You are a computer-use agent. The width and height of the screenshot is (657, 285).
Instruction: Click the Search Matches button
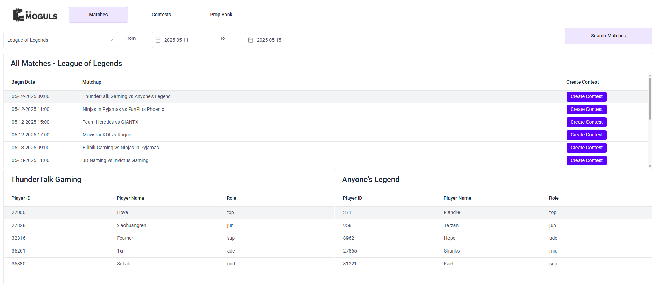[608, 36]
